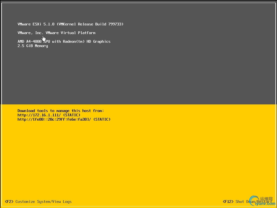Select the F12 Shut Down/Restart option
This screenshot has height=208, width=277.
(x=247, y=202)
